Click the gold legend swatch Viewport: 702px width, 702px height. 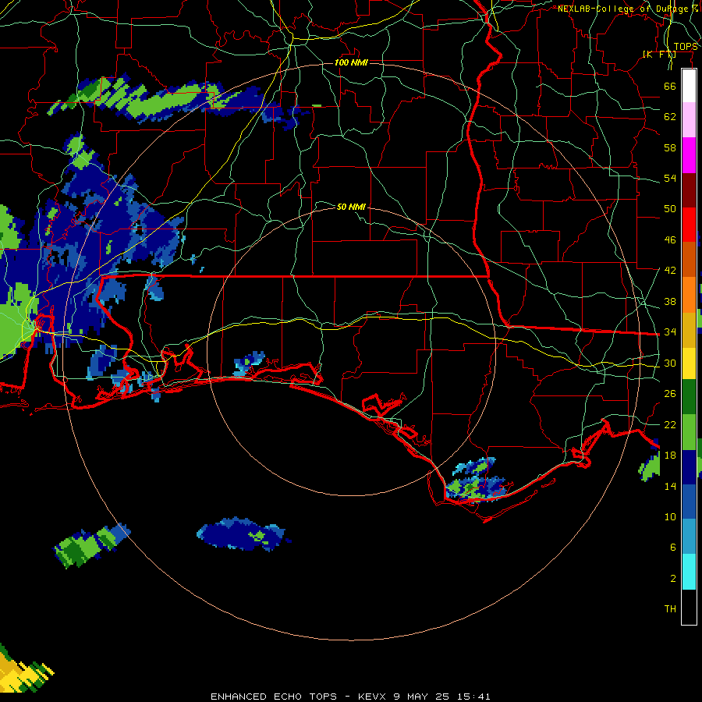pyautogui.click(x=689, y=330)
